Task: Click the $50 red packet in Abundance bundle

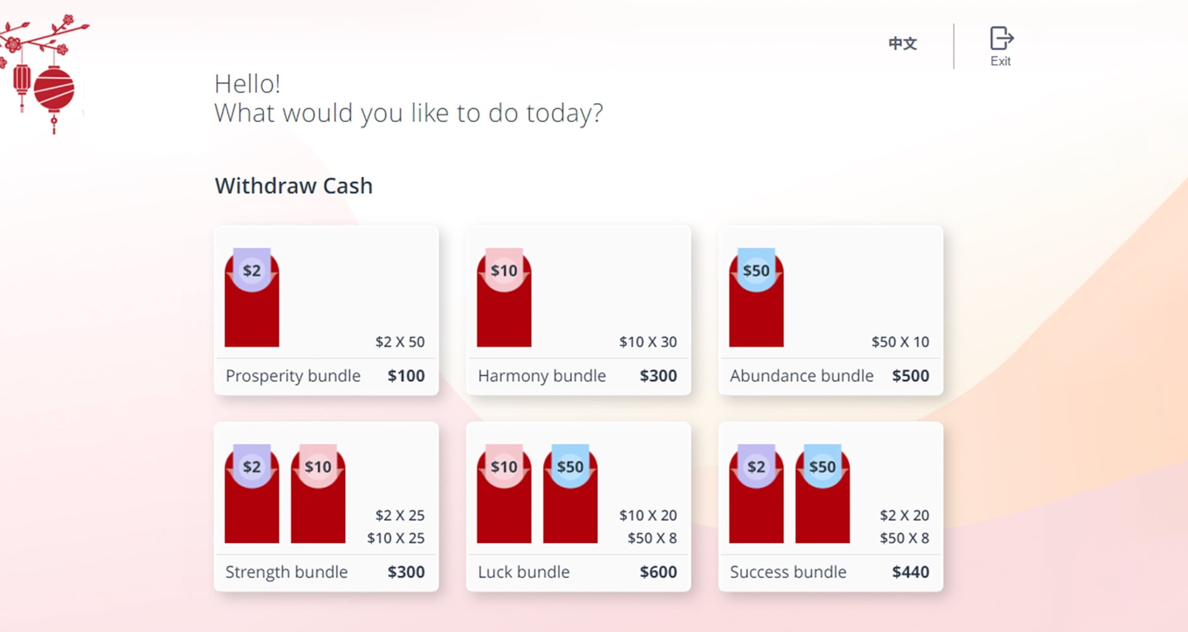Action: (x=756, y=298)
